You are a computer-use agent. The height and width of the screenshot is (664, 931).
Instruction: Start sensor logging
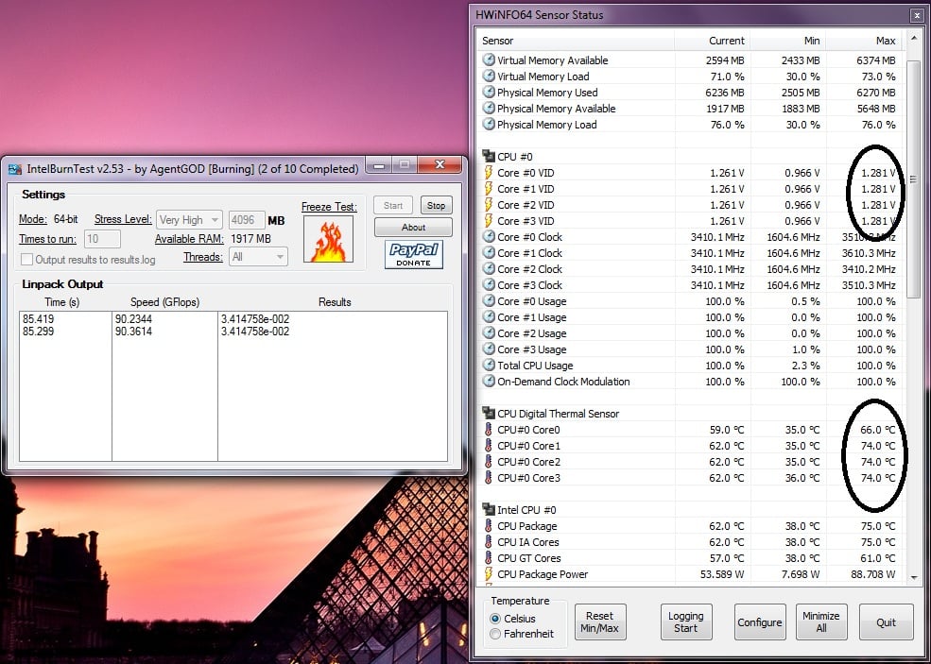686,621
